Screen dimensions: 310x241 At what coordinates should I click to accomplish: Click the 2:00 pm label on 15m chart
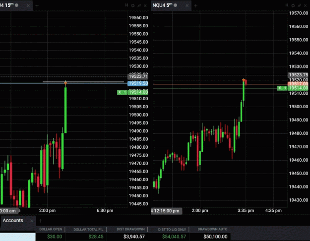(x=47, y=211)
